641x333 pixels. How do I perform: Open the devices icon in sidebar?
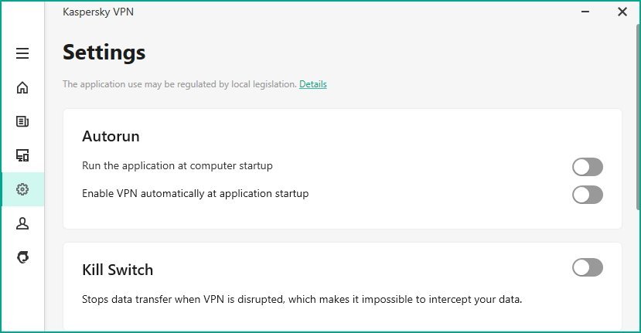coord(22,155)
